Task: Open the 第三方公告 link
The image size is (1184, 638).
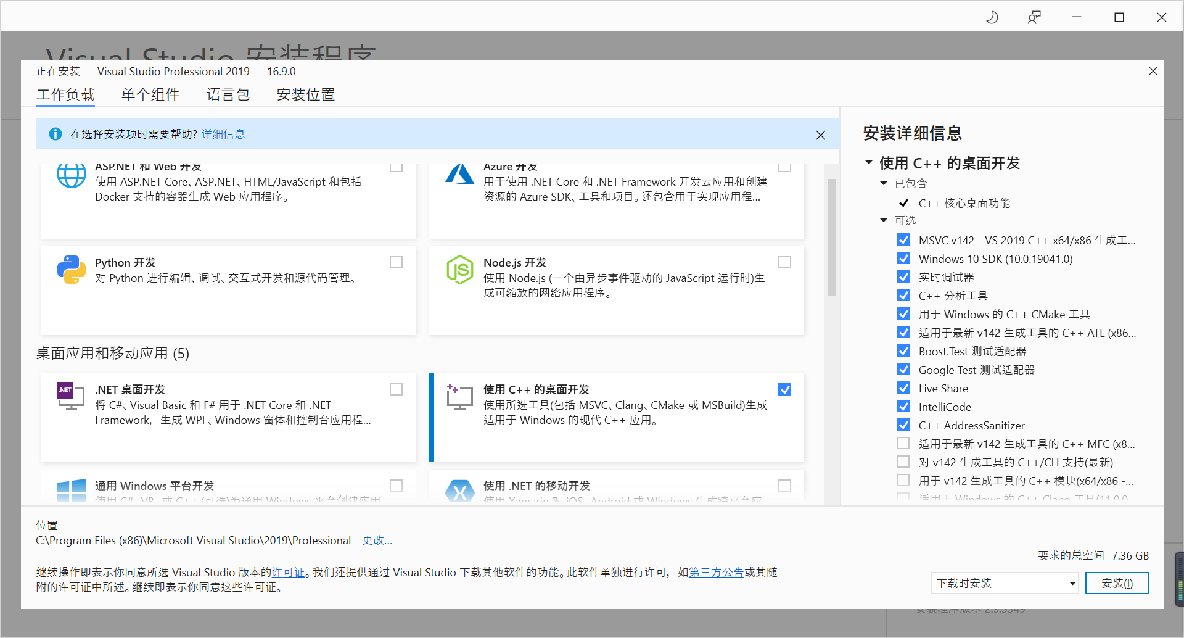Action: click(x=717, y=572)
